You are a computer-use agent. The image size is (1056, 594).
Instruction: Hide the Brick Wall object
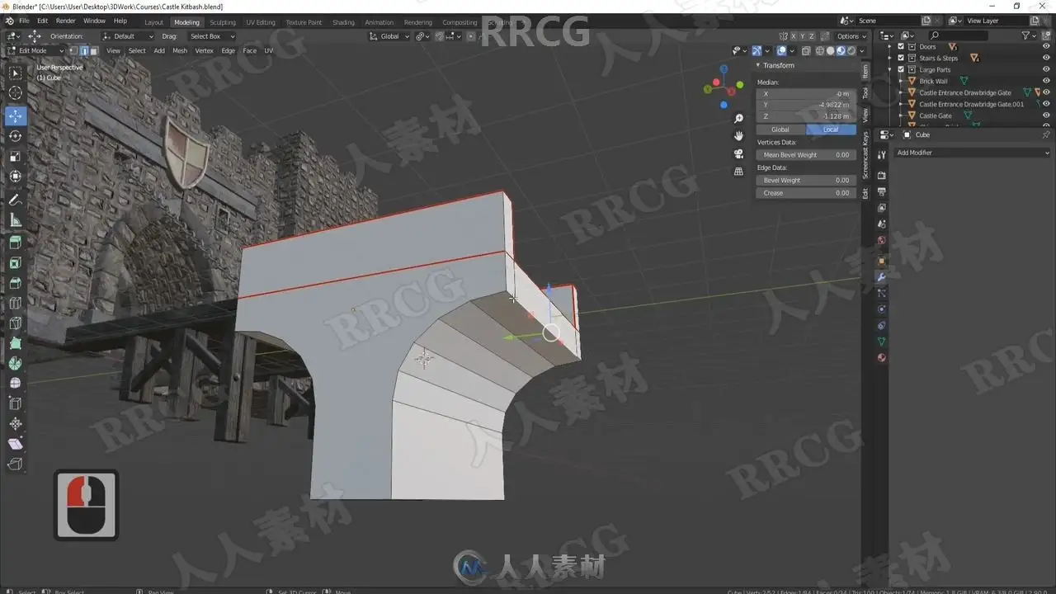pos(1046,81)
